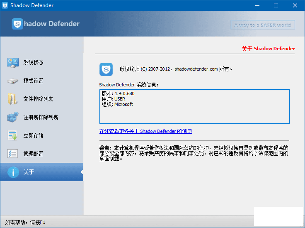Click the 文件排除列表 folder icon
Screen dimensions: 305x228
pos(12,99)
